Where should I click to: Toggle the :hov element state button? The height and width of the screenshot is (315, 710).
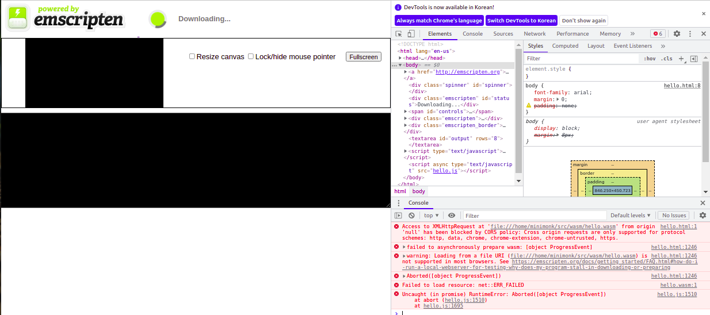tap(650, 59)
